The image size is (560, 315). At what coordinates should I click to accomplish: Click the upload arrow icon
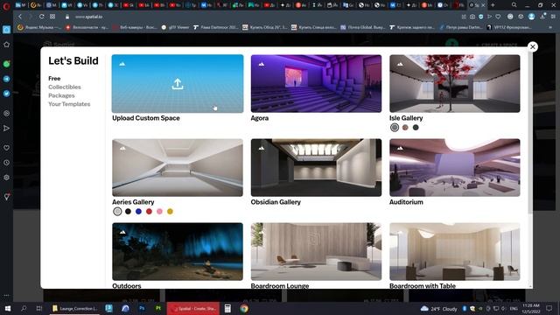tap(178, 84)
